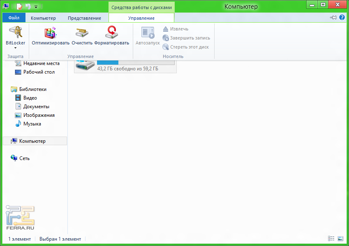Screen dimensions: 349x246
Task: Click 'Выбран 1 элемент' status text
Action: (60, 239)
